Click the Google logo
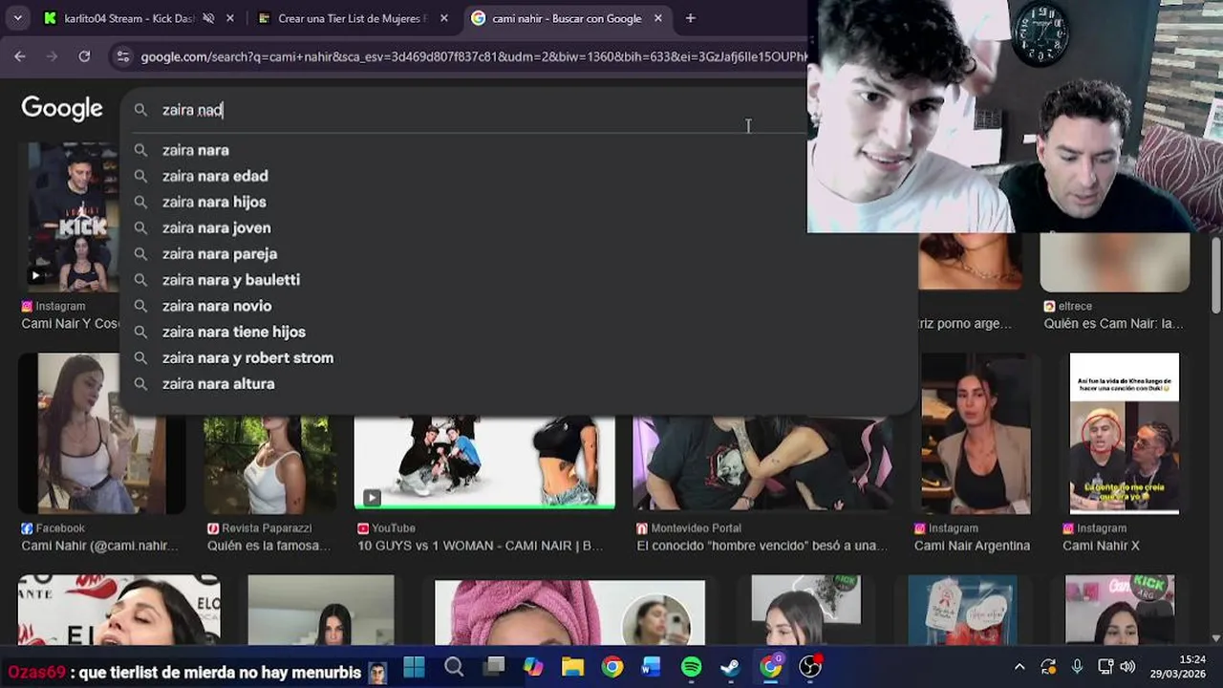 click(x=62, y=109)
